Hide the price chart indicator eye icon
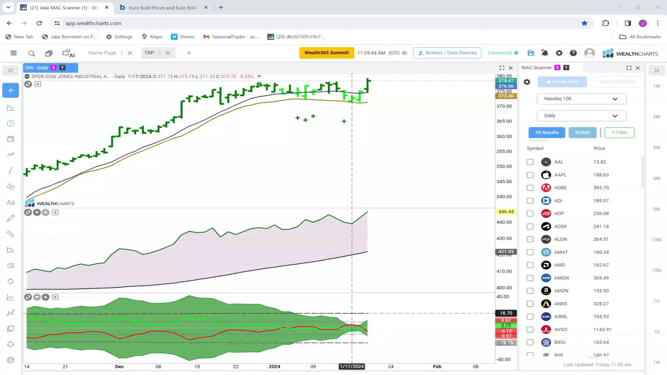This screenshot has width=667, height=375. 28,84
